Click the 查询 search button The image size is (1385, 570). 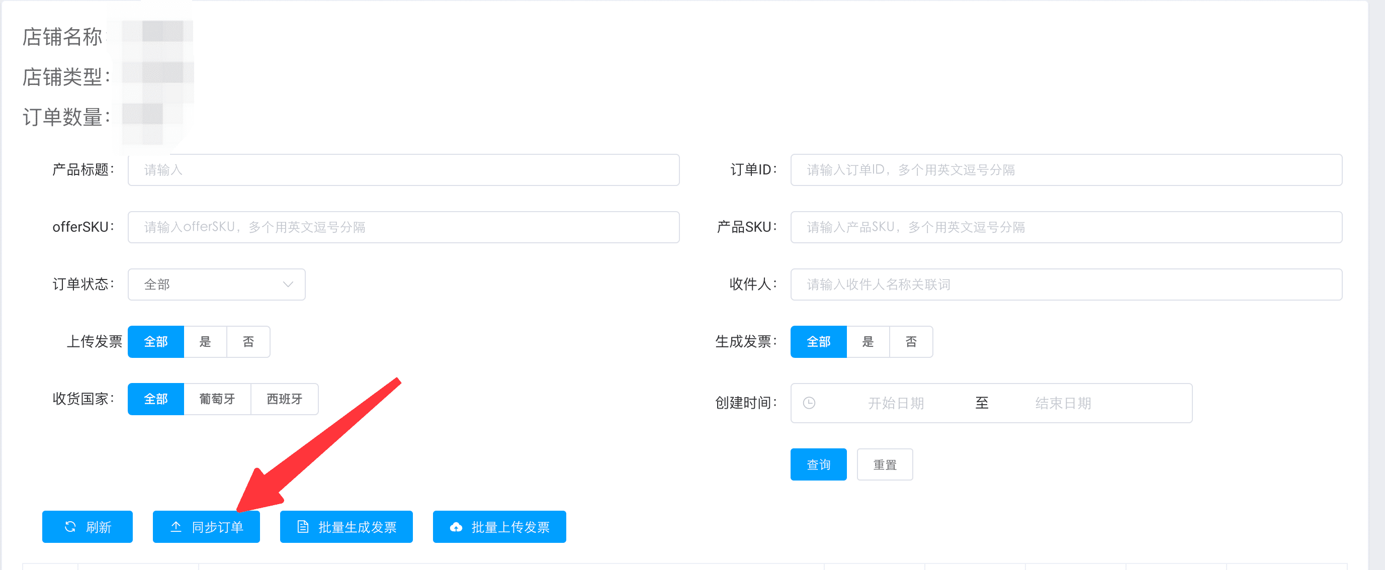[x=818, y=464]
